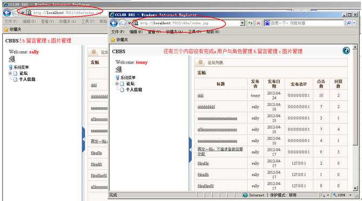Open fdsafds post in front window
The height and width of the screenshot is (201, 362).
pyautogui.click(x=203, y=163)
